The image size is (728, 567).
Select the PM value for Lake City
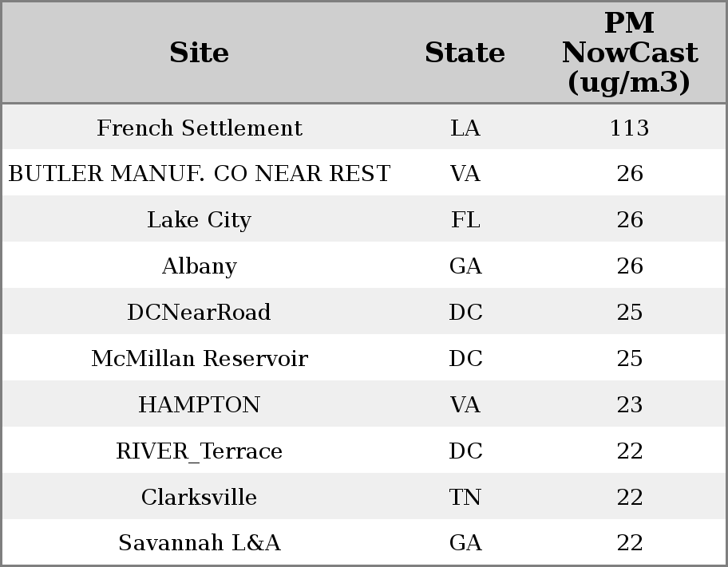[x=629, y=220]
